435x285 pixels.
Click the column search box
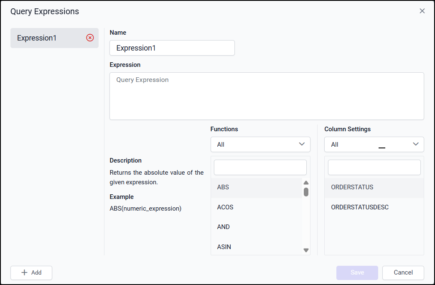point(374,168)
